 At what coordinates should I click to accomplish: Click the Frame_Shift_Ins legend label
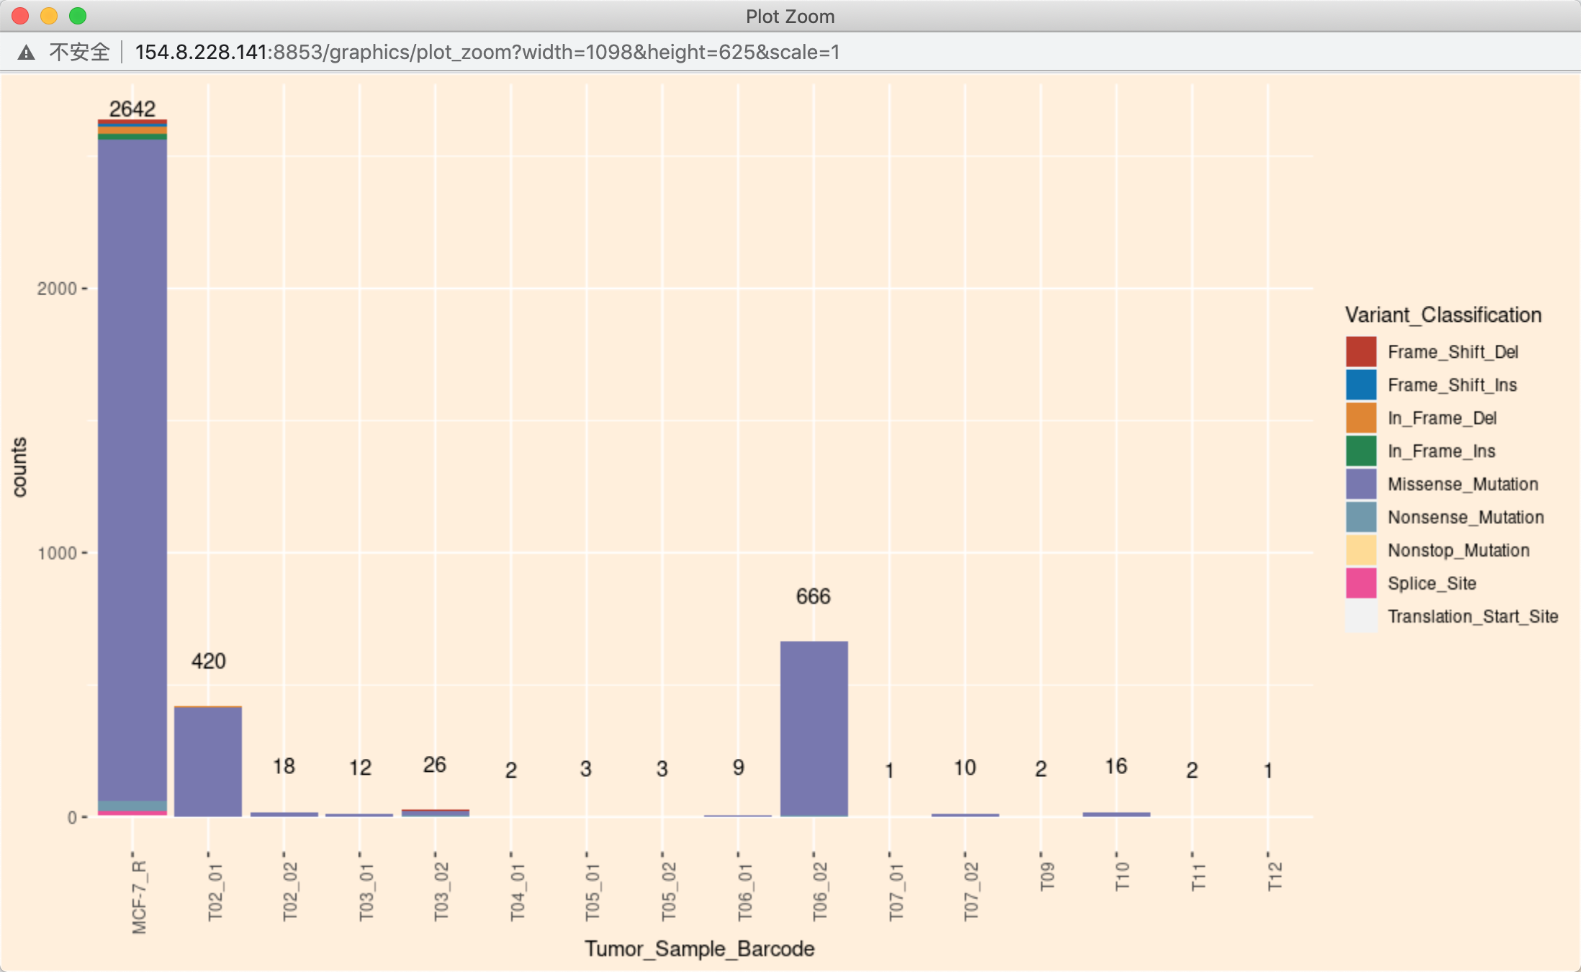[1452, 385]
